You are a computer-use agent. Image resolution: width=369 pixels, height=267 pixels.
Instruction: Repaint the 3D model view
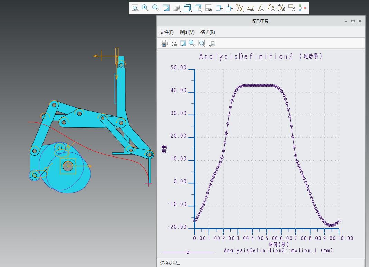166,8
